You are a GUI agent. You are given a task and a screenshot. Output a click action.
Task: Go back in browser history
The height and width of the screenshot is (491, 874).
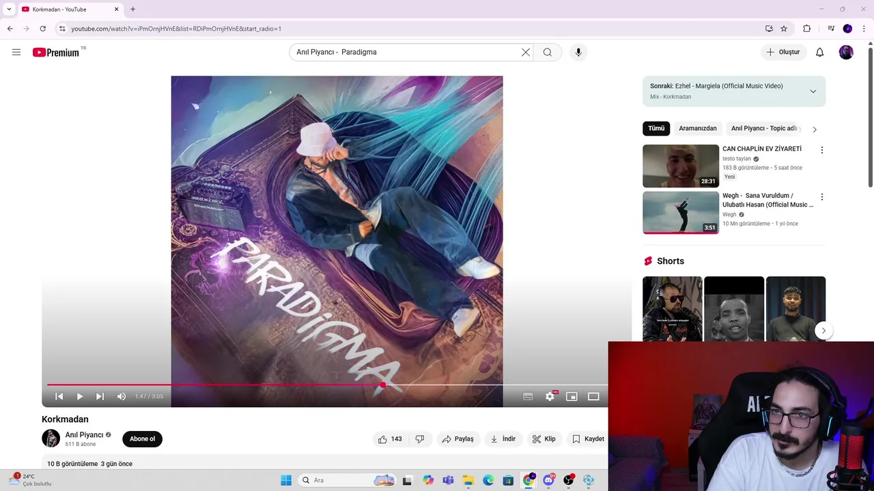pyautogui.click(x=10, y=29)
